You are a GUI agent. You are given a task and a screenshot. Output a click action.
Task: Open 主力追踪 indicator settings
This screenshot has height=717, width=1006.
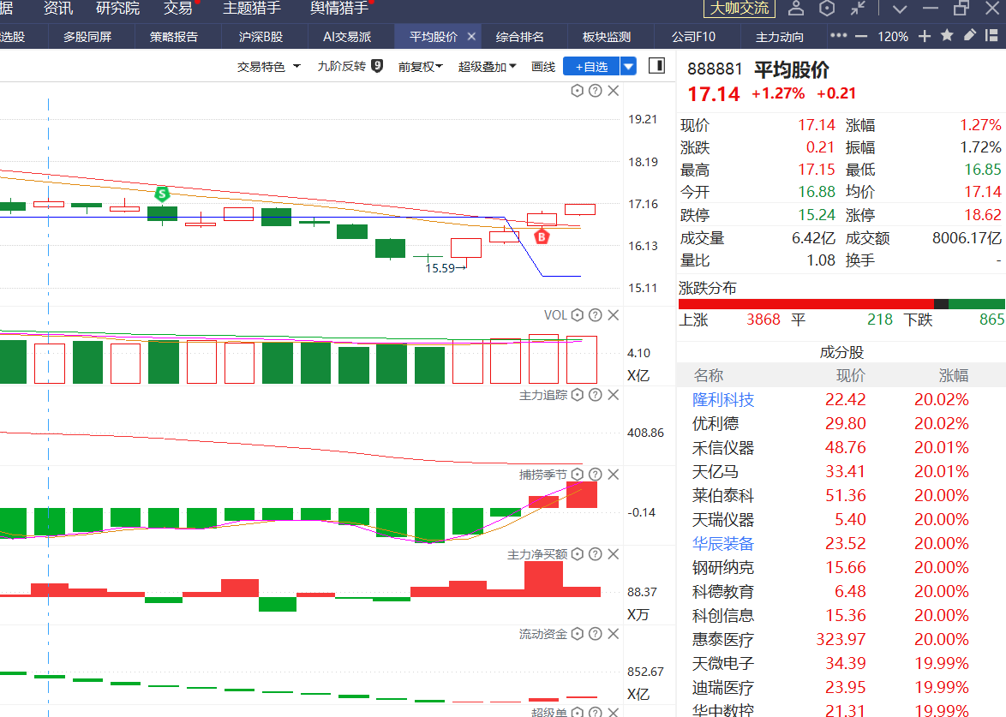pos(577,394)
